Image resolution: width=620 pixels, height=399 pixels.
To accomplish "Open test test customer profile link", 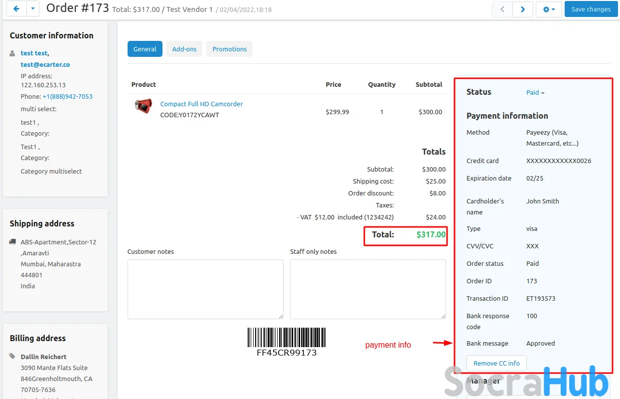I will (x=34, y=53).
